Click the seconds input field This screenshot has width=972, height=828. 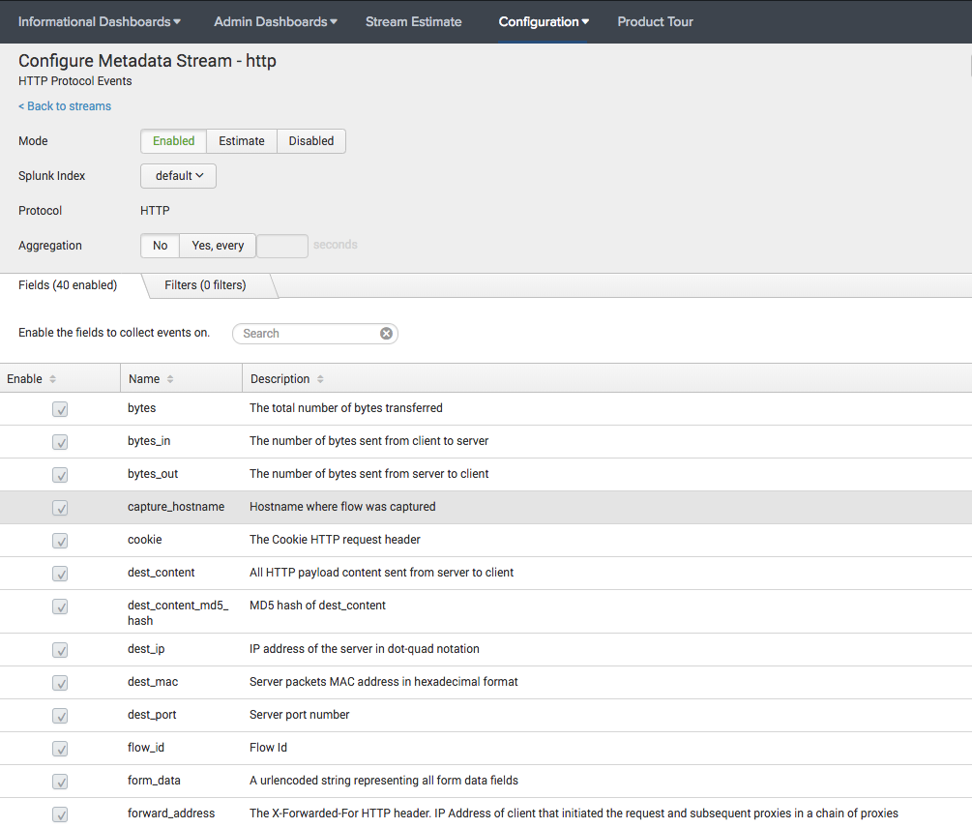(x=282, y=245)
